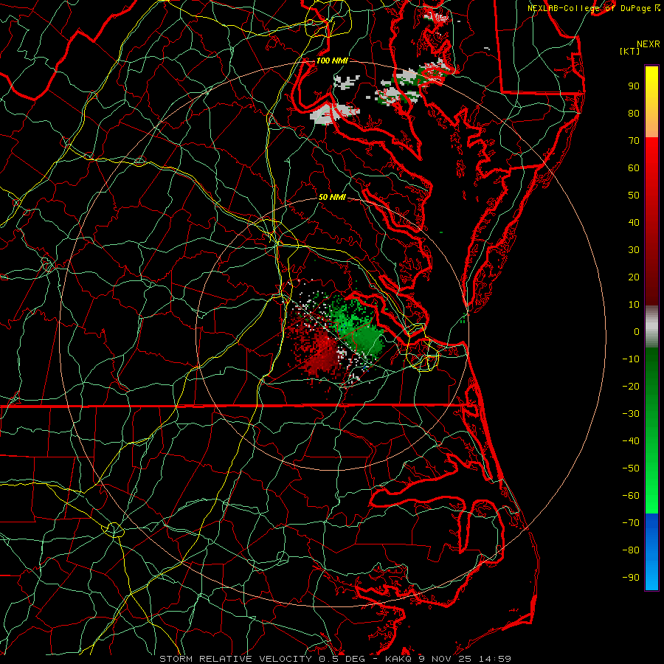Click the red outbound velocity echo cluster

coord(319,348)
